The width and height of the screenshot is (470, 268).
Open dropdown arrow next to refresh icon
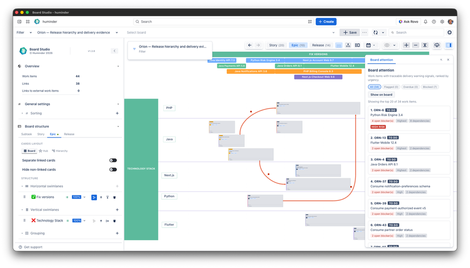pyautogui.click(x=383, y=32)
